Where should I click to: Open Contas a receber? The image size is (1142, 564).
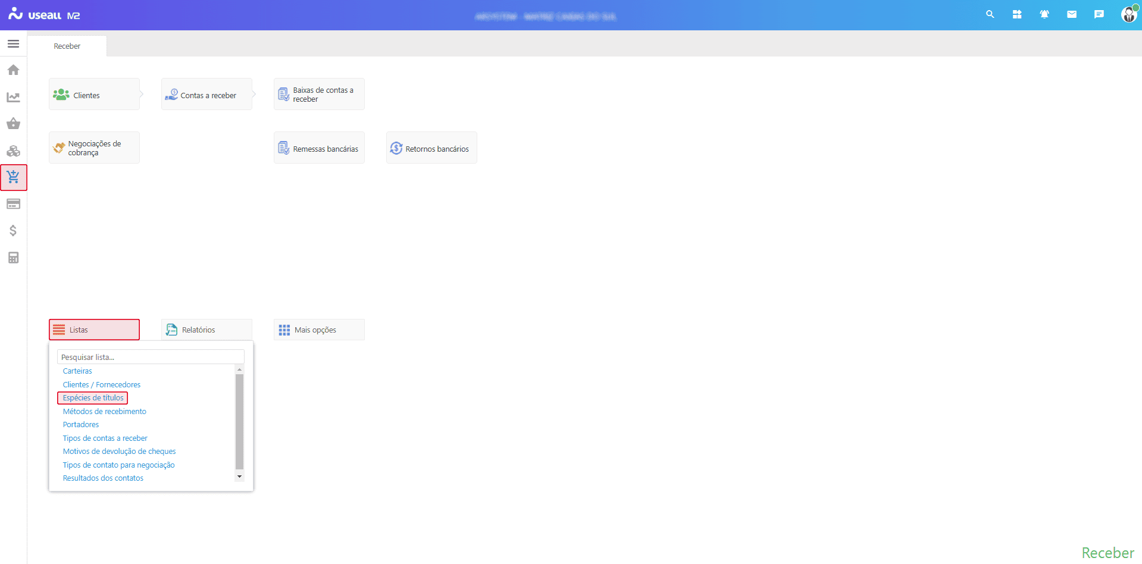[207, 95]
